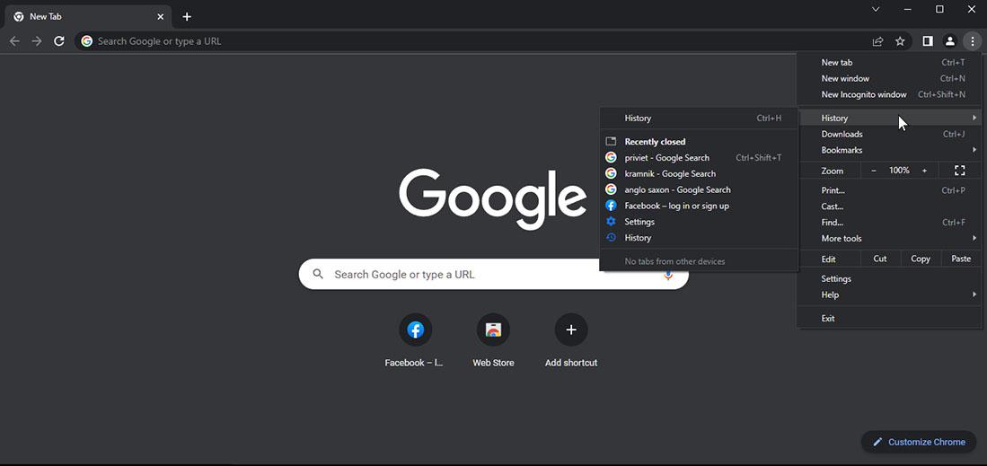Screen dimensions: 987x466
Task: Click the voice search microphone icon
Action: tap(668, 275)
